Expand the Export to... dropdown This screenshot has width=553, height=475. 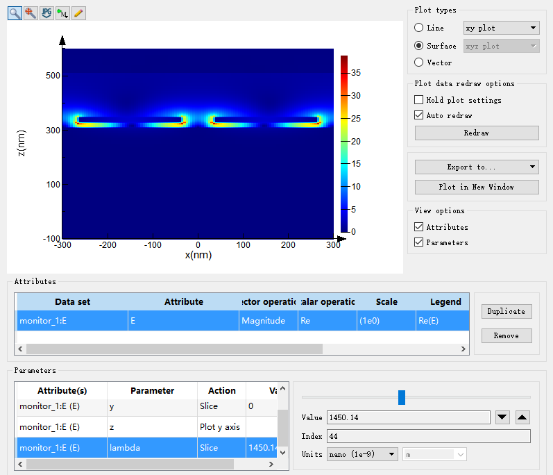pyautogui.click(x=477, y=167)
